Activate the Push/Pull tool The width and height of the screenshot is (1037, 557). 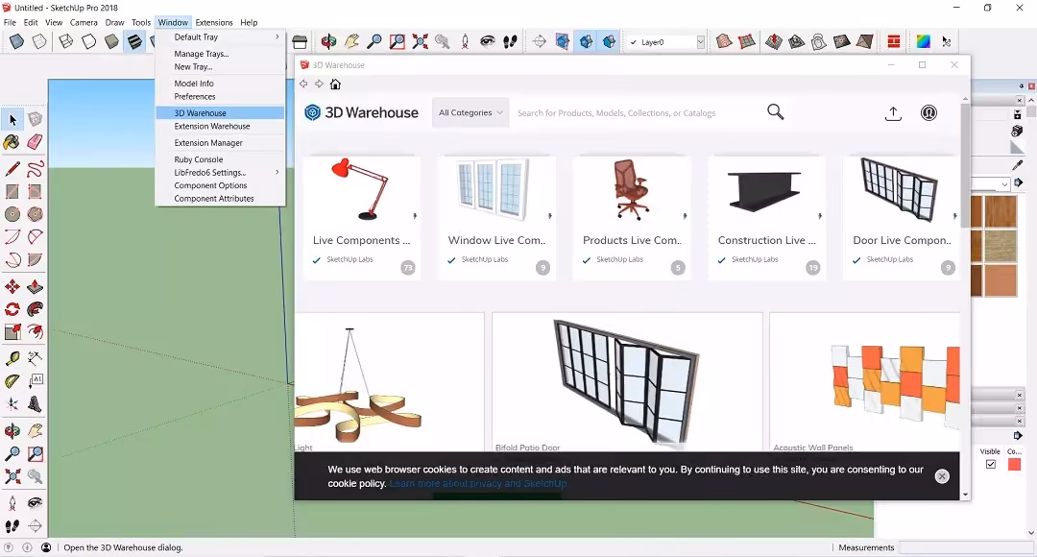click(x=36, y=286)
